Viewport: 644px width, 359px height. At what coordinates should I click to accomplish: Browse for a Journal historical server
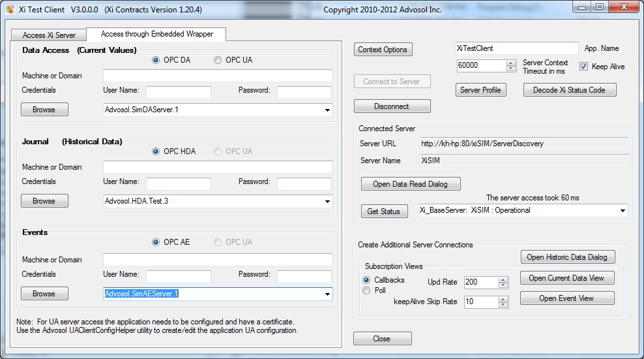tap(44, 201)
